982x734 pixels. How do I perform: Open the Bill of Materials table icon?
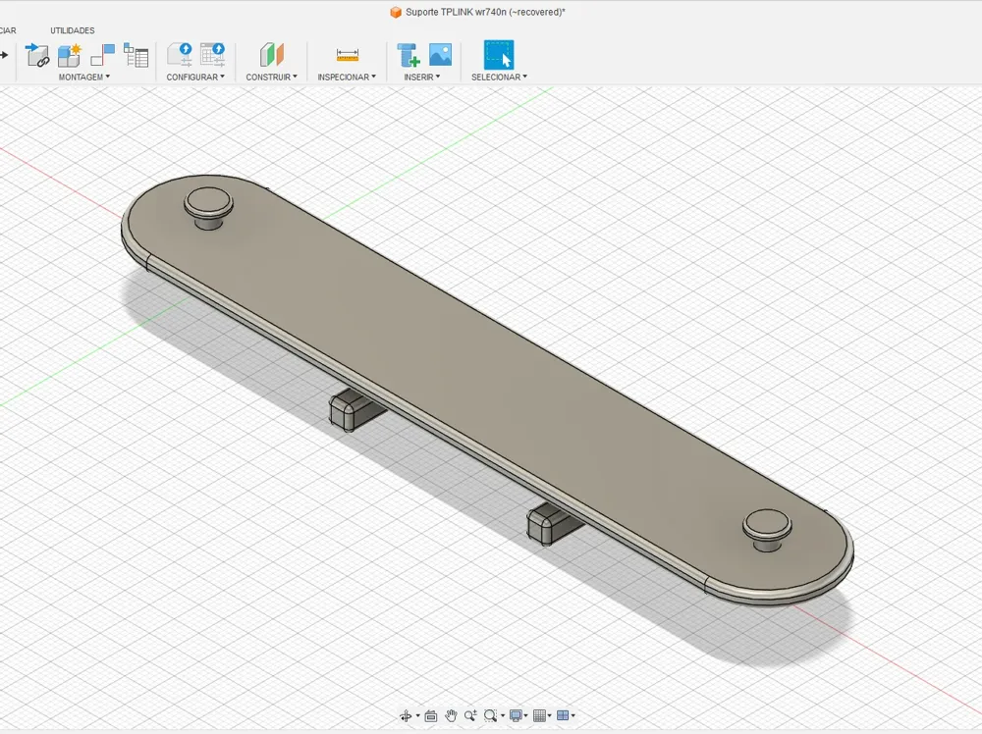tap(136, 55)
